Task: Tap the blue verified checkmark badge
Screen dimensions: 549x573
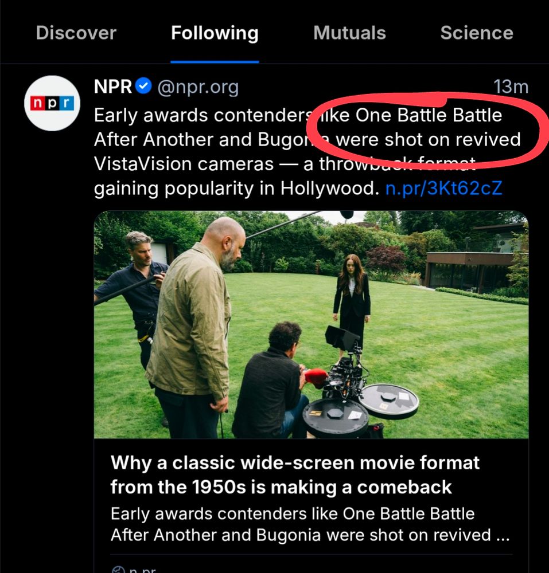Action: (143, 87)
